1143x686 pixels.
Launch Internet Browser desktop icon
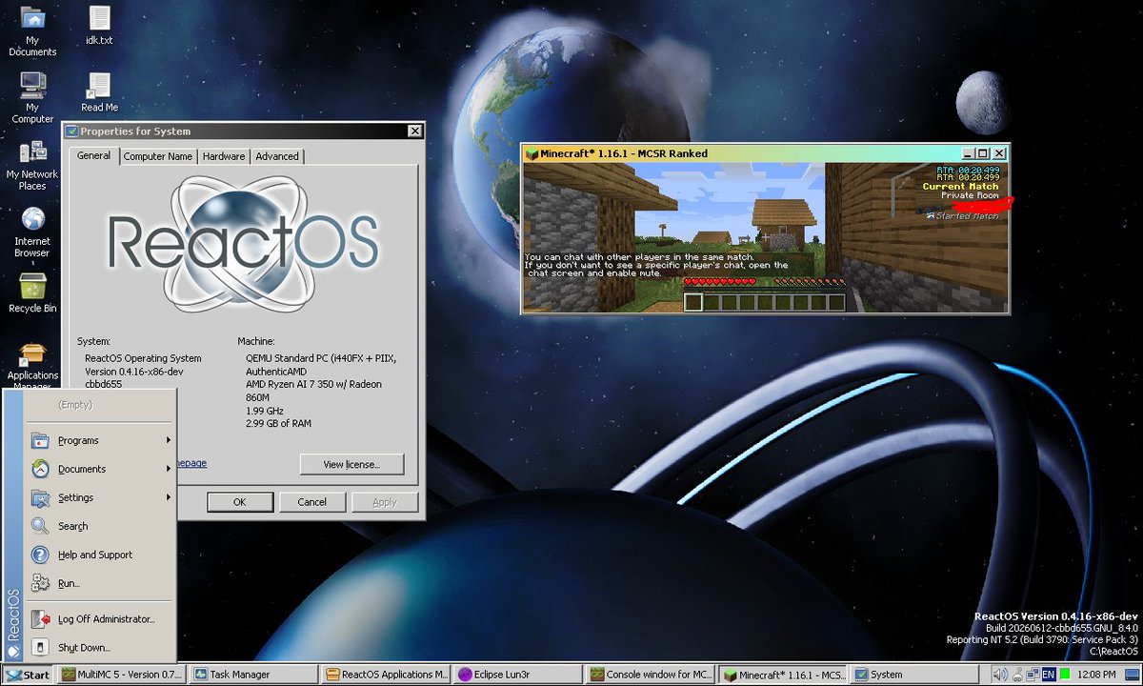(x=32, y=232)
